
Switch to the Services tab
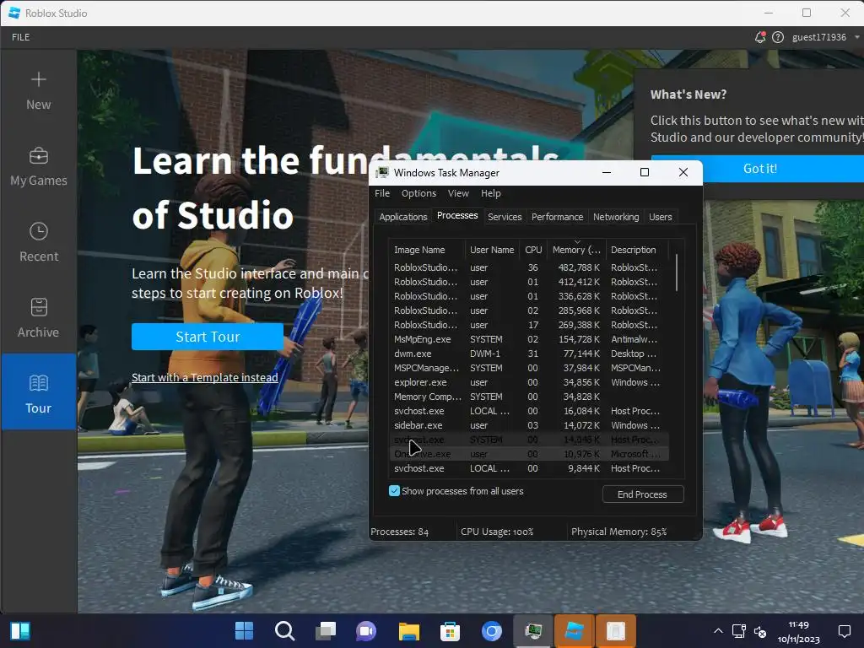[505, 217]
